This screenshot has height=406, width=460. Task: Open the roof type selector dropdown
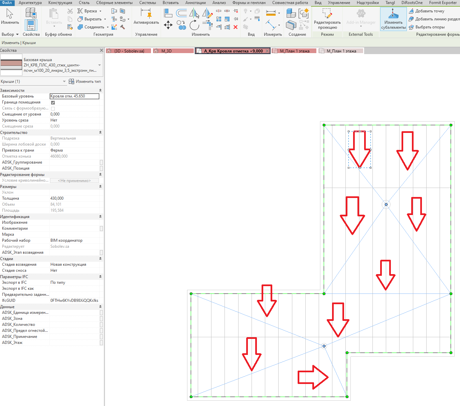100,65
